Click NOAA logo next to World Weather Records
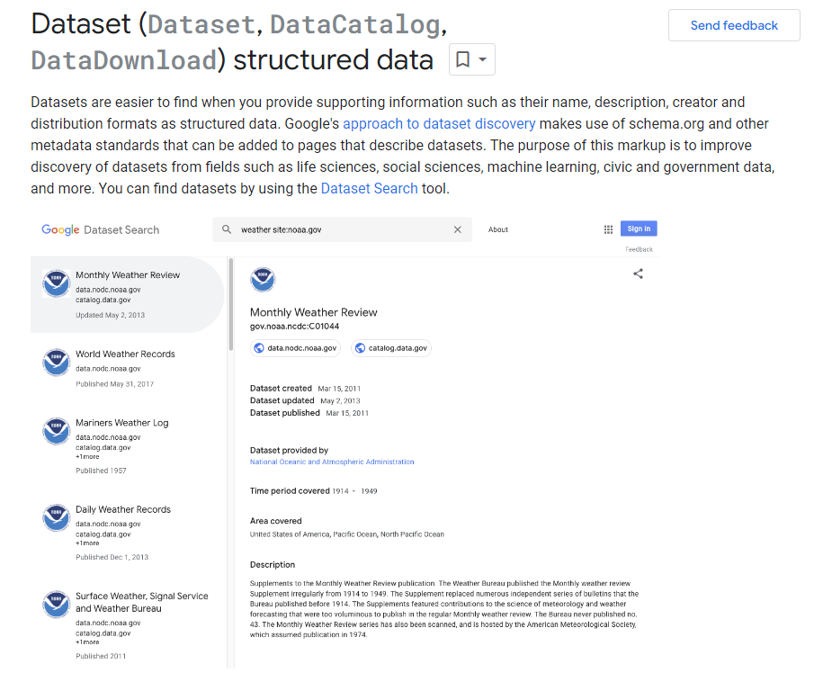 point(56,363)
